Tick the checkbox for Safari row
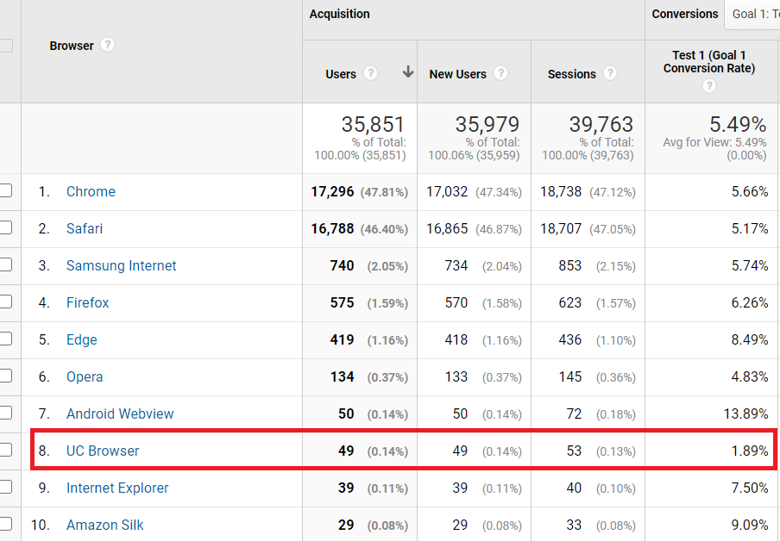 tap(5, 228)
